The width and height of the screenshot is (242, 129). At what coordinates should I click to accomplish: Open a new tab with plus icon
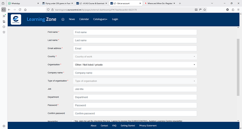pos(180,3)
